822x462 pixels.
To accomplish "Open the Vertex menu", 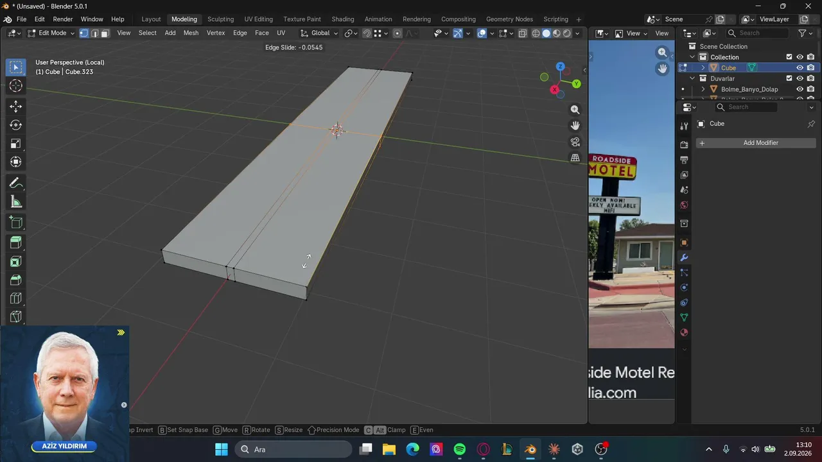I will (x=216, y=33).
